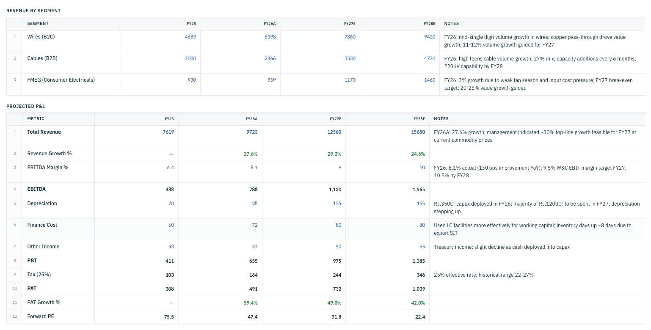651x330 pixels.
Task: Select Cables FY28E revenue value 4770
Action: (430, 58)
